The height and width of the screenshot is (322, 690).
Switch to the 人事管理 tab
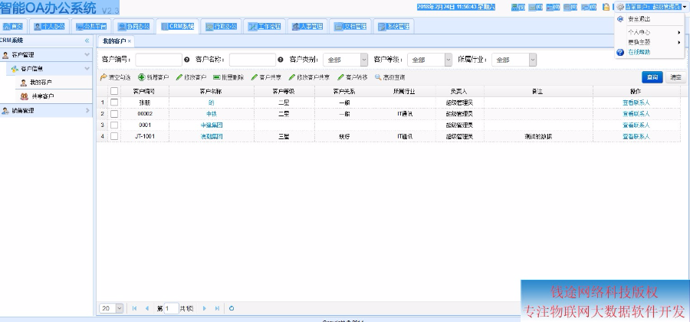click(x=307, y=26)
